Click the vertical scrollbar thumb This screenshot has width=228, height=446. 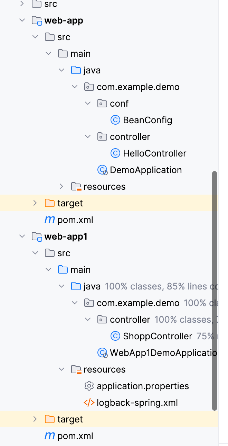215,291
